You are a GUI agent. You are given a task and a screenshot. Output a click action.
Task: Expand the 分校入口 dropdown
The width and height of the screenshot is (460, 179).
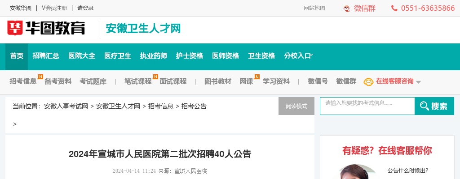(x=298, y=56)
